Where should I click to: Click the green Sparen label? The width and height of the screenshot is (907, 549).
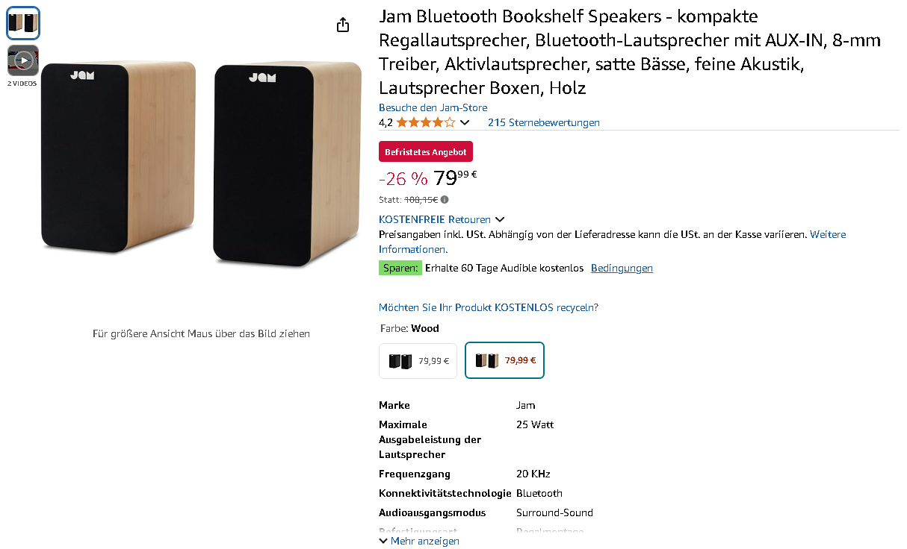400,268
